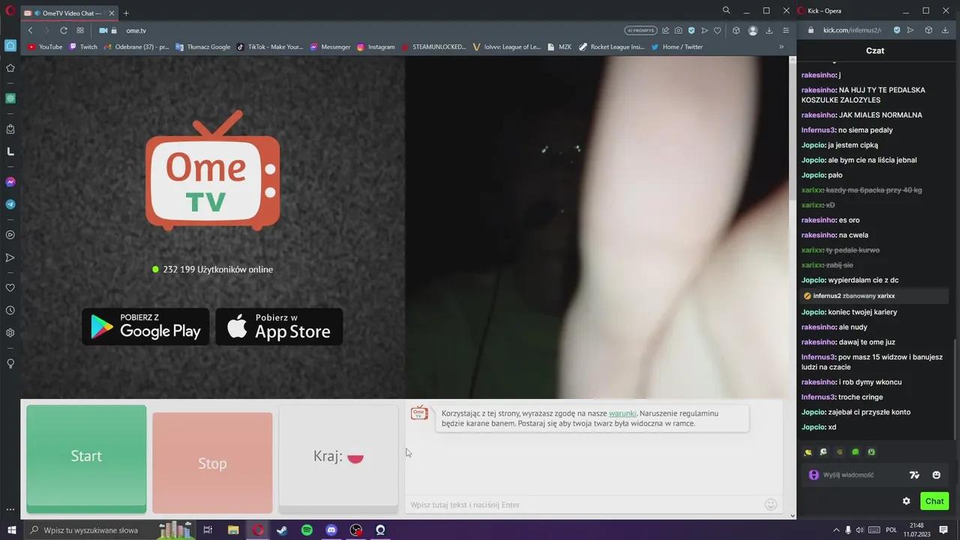The image size is (960, 540).
Task: Open the YouTube bookmark
Action: (45, 46)
